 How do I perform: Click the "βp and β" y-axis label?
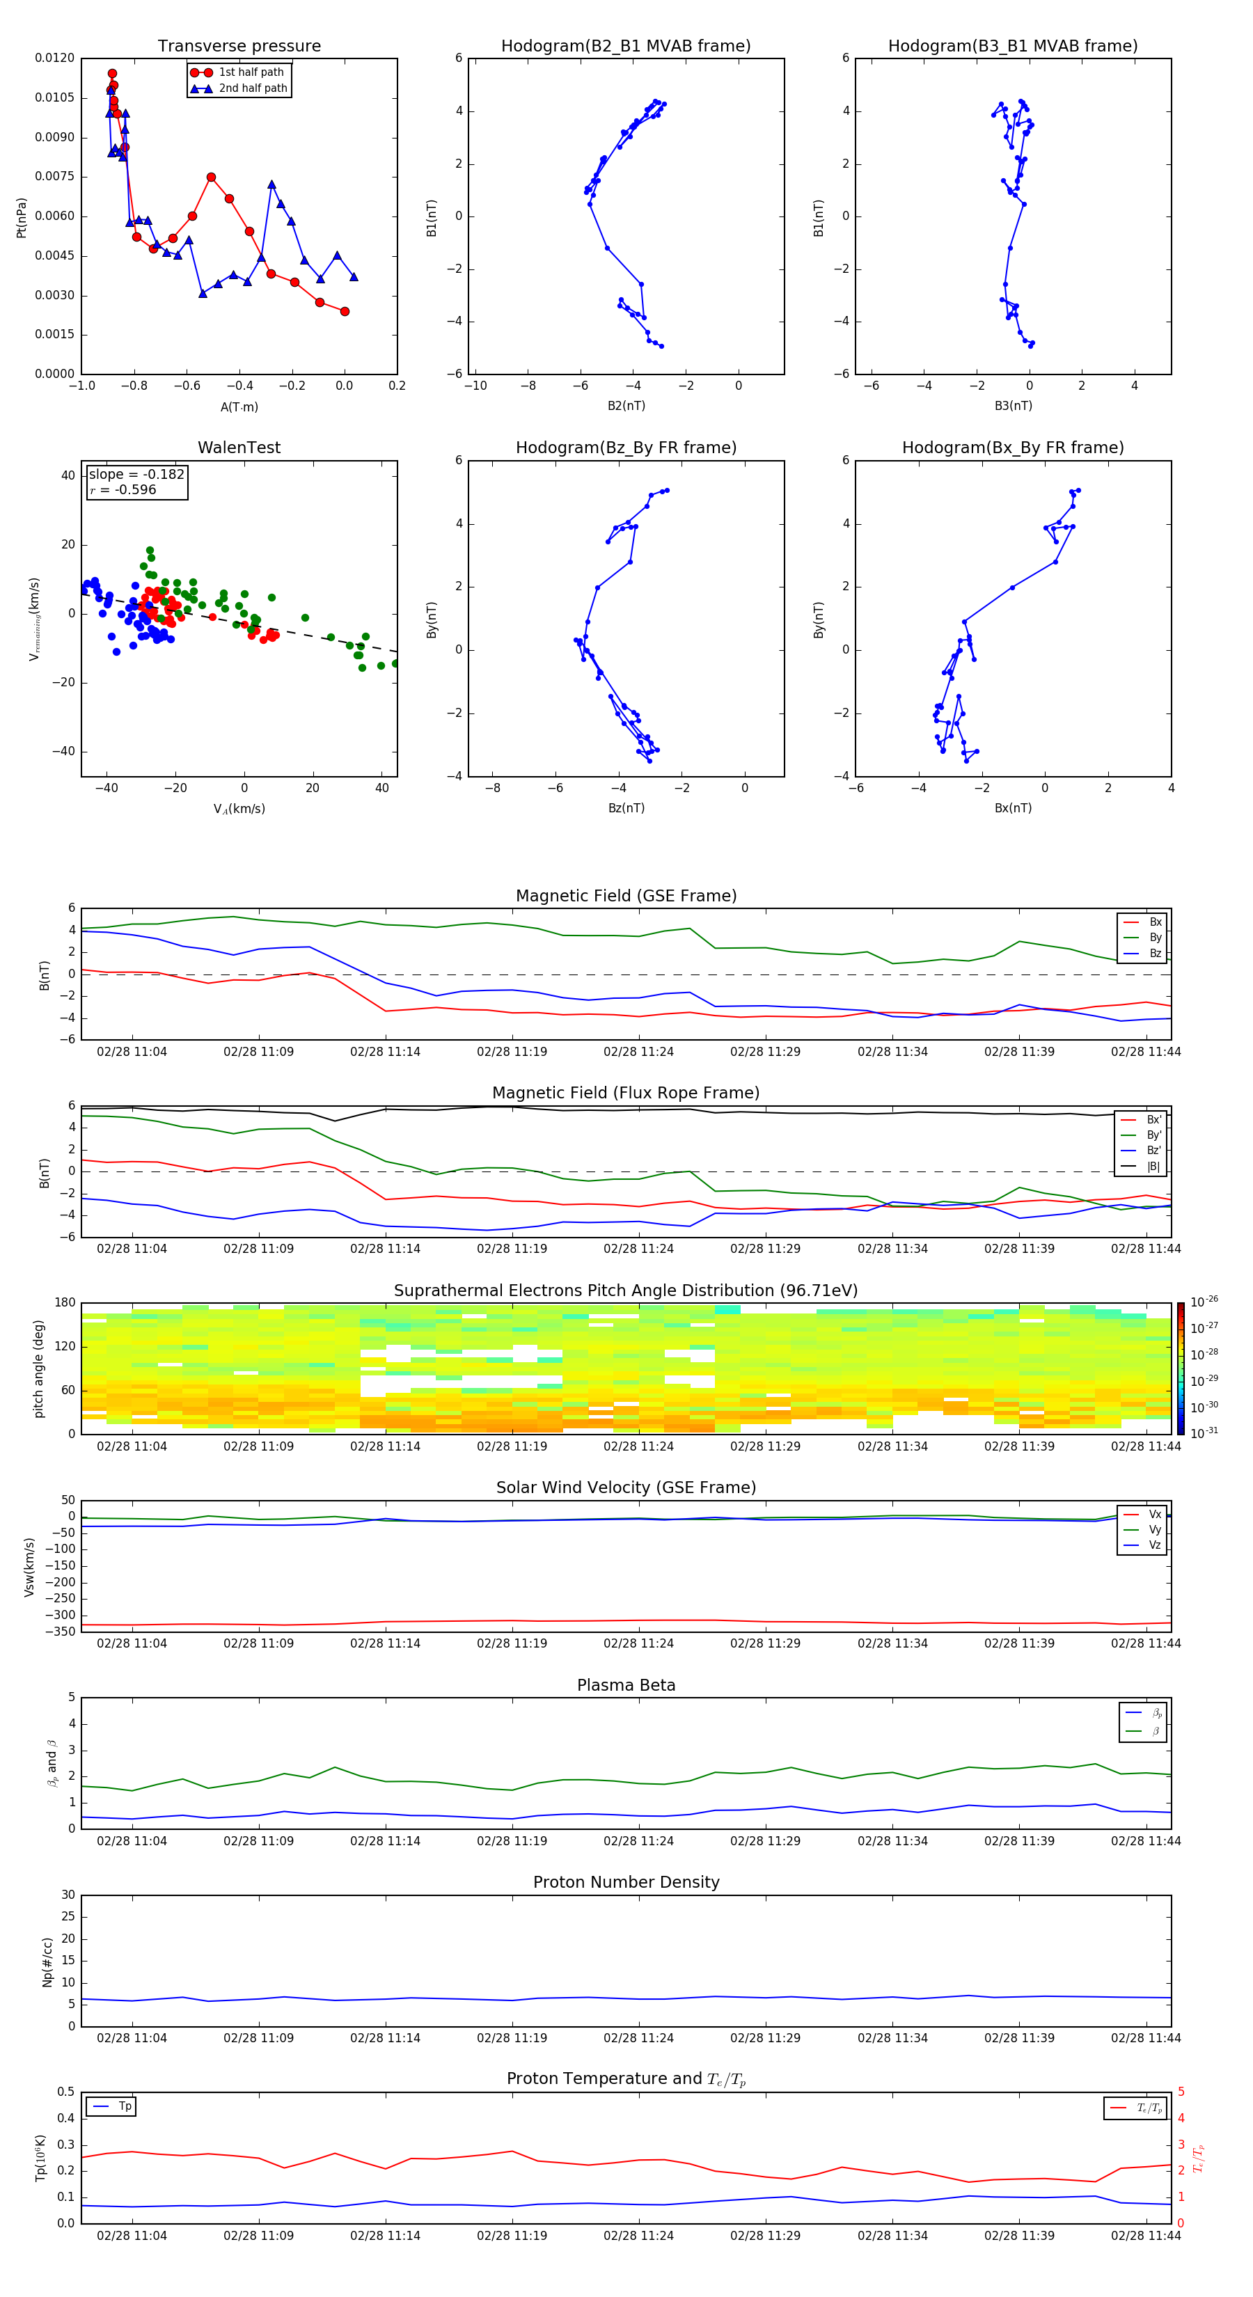(x=52, y=1763)
